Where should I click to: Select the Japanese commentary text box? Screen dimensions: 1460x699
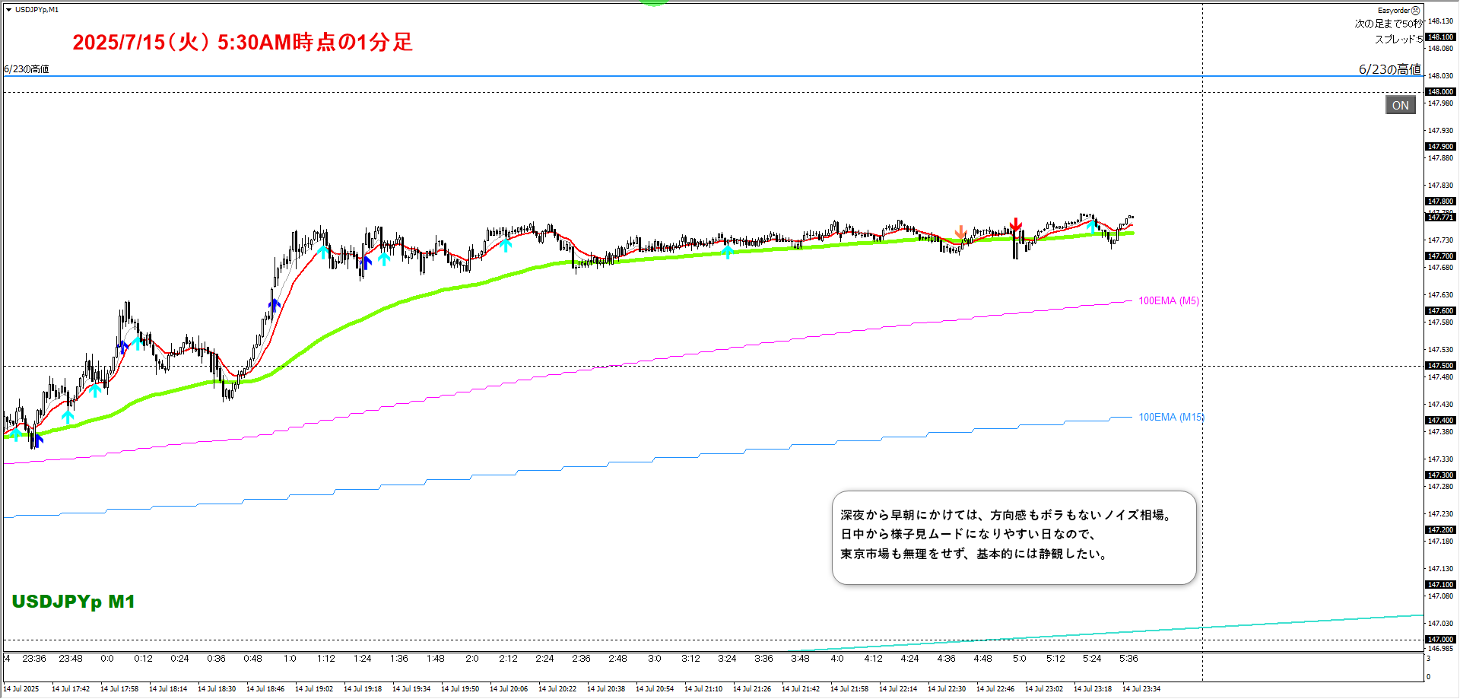1014,538
